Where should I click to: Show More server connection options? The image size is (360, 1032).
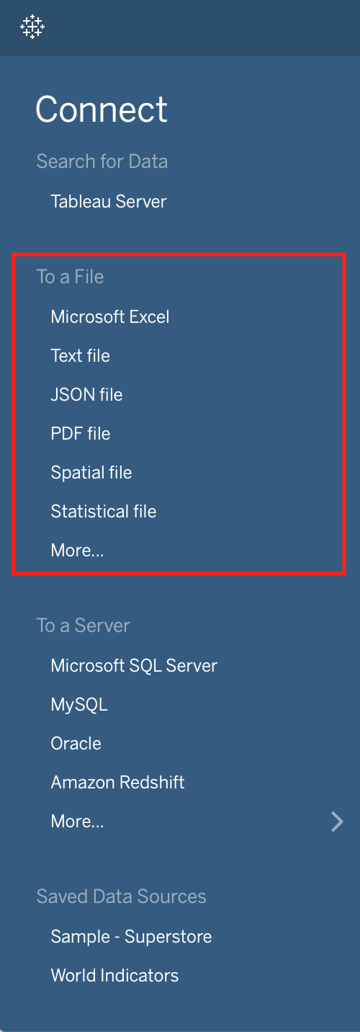click(77, 822)
